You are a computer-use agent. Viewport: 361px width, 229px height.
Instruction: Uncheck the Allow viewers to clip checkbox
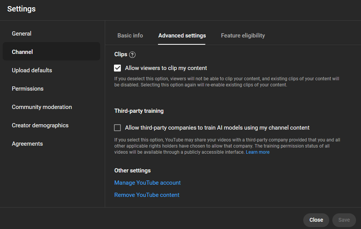tap(117, 68)
